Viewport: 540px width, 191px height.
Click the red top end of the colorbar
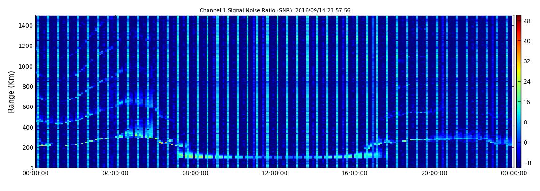(518, 18)
